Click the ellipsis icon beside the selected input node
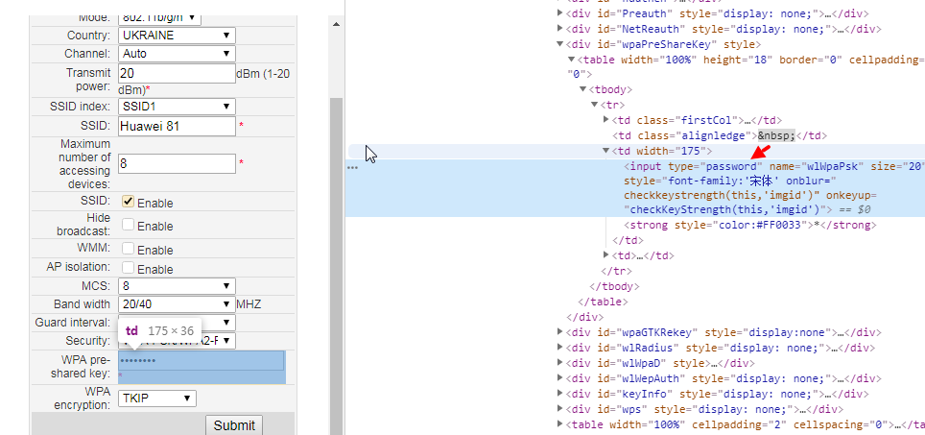This screenshot has width=925, height=435. (352, 167)
